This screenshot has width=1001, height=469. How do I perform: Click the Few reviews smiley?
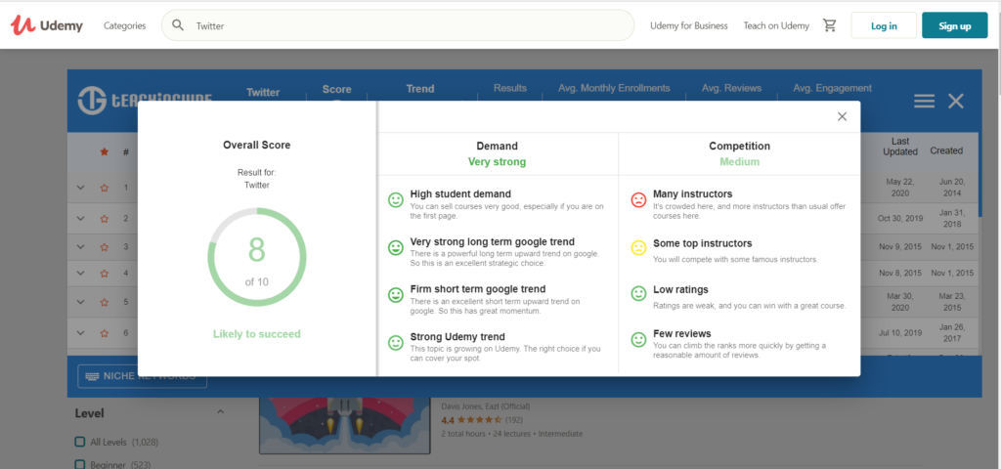(638, 339)
